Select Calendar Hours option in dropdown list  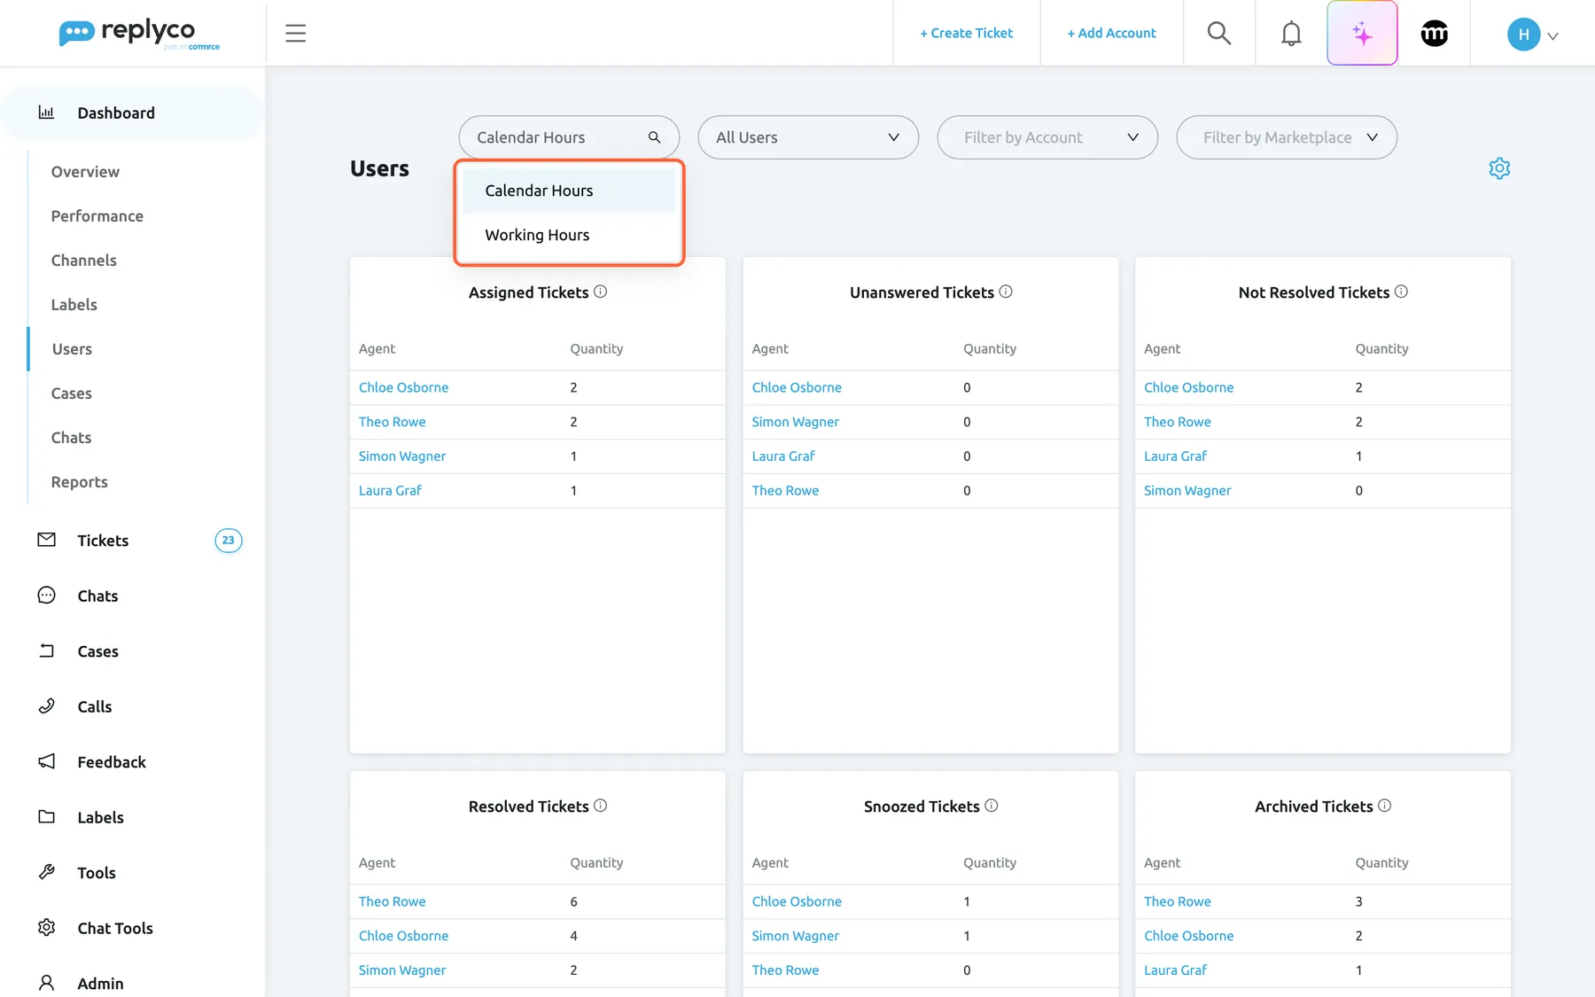569,191
